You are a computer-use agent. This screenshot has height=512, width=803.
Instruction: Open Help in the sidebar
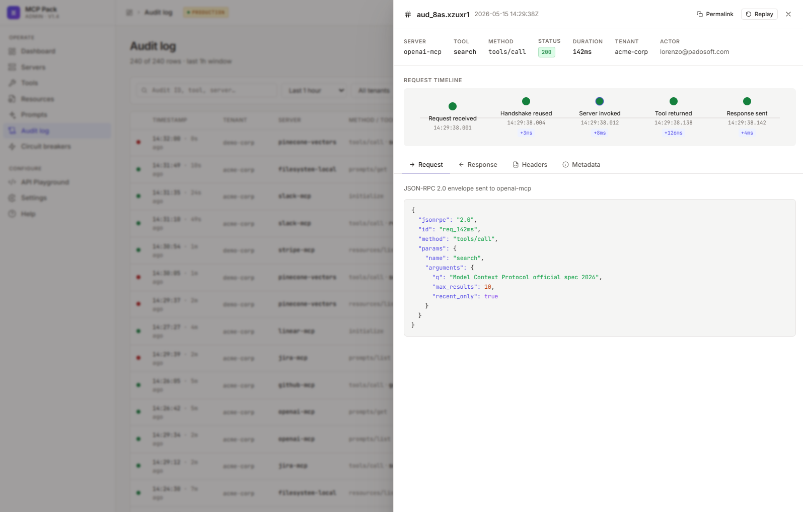(x=57, y=214)
